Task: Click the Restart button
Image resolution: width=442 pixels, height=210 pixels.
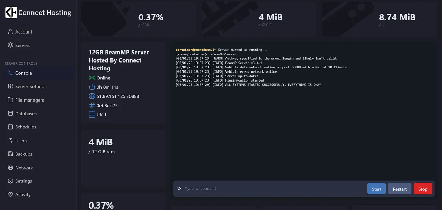Action: (x=400, y=189)
